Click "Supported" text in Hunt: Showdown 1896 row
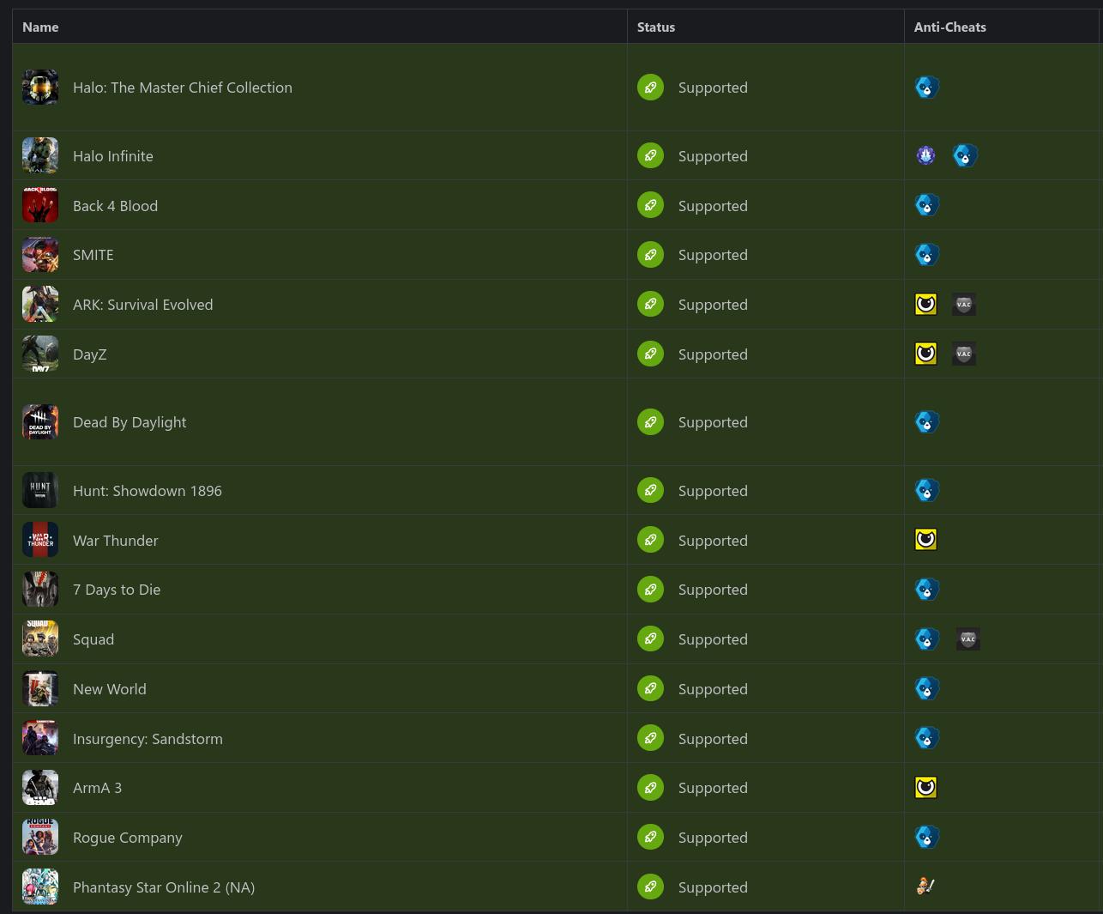This screenshot has height=914, width=1103. coord(713,491)
